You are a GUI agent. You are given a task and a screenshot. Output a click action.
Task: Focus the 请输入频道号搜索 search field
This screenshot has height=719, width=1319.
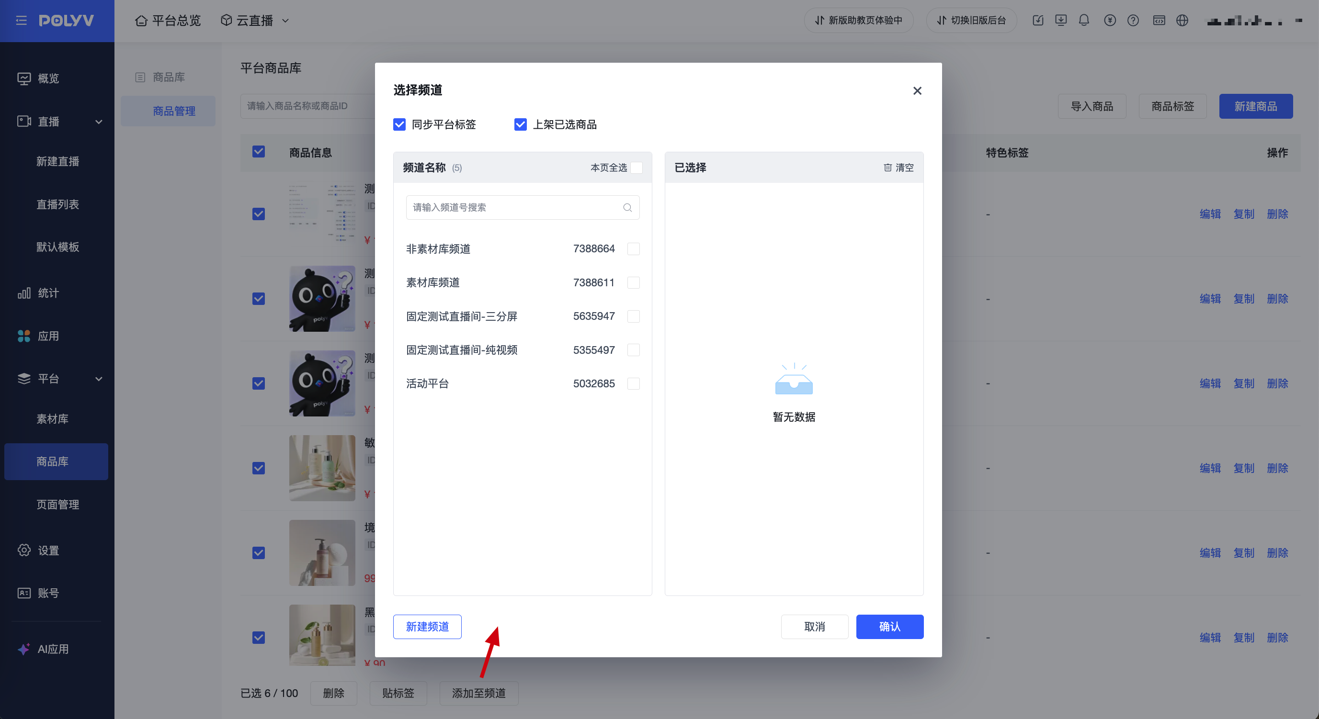(522, 207)
